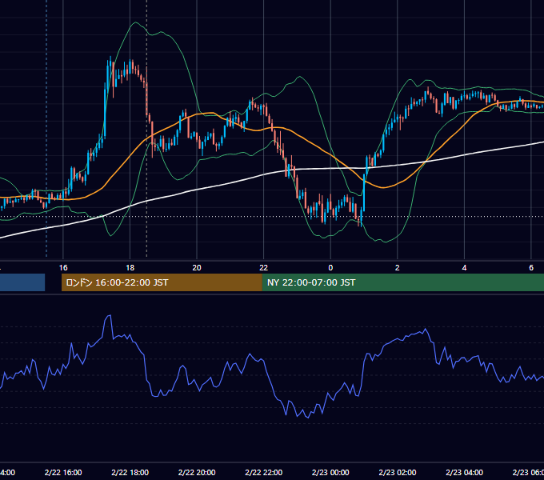Click the '6' hour label on upper axis
Screen dimensions: 544x480
click(531, 268)
